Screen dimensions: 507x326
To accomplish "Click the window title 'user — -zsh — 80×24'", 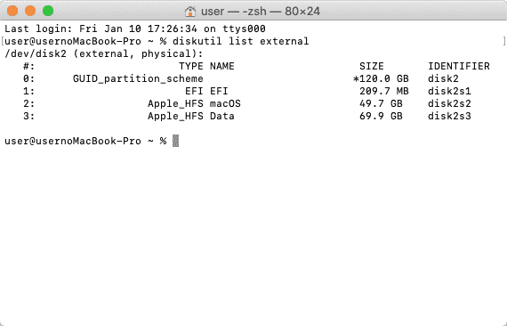I will click(x=261, y=12).
